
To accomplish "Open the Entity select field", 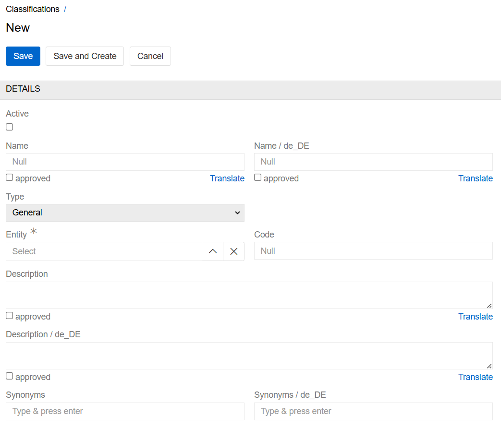I will point(104,251).
